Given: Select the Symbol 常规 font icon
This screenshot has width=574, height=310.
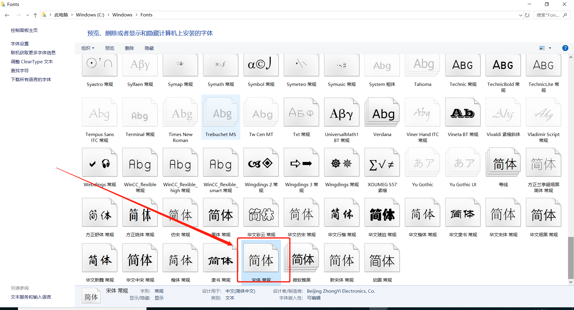Looking at the screenshot, I should pos(261,65).
